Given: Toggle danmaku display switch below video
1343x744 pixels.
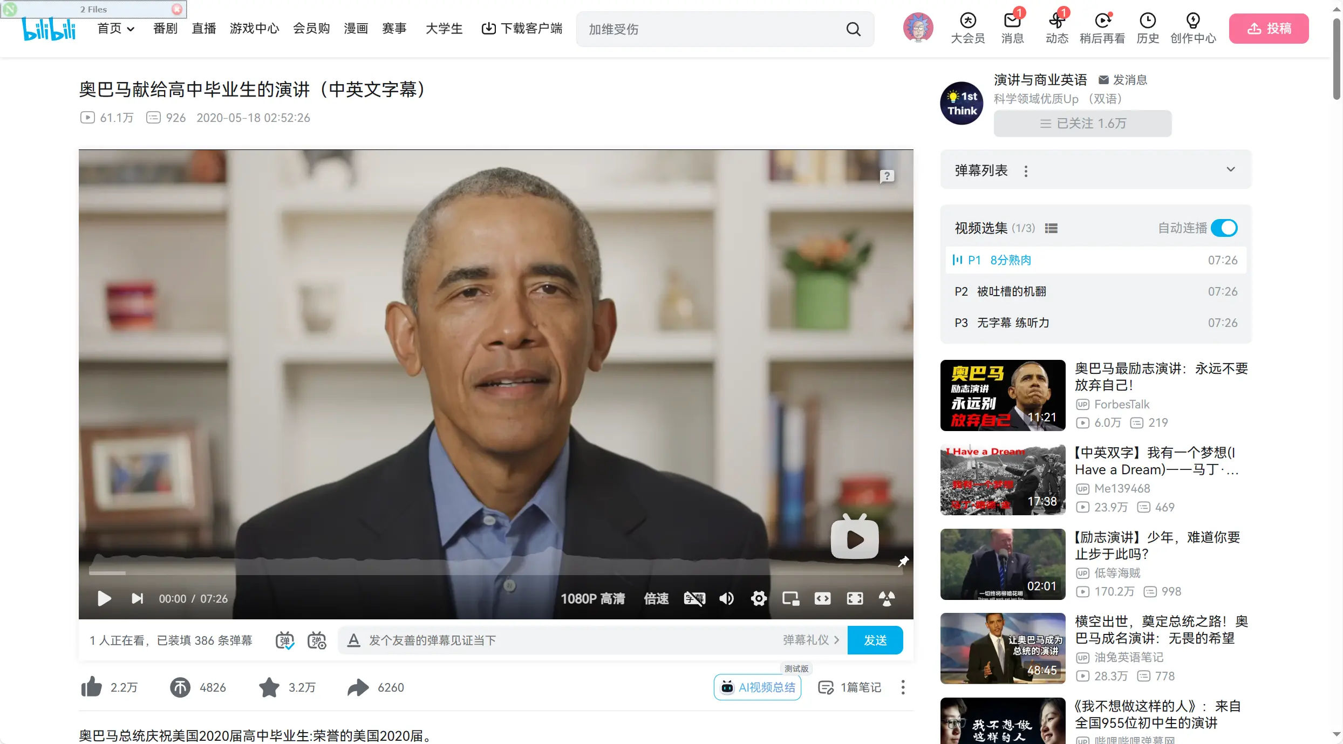Looking at the screenshot, I should pyautogui.click(x=285, y=640).
